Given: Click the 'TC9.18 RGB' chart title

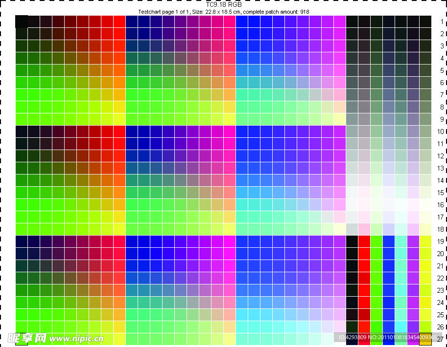Looking at the screenshot, I should point(223,4).
